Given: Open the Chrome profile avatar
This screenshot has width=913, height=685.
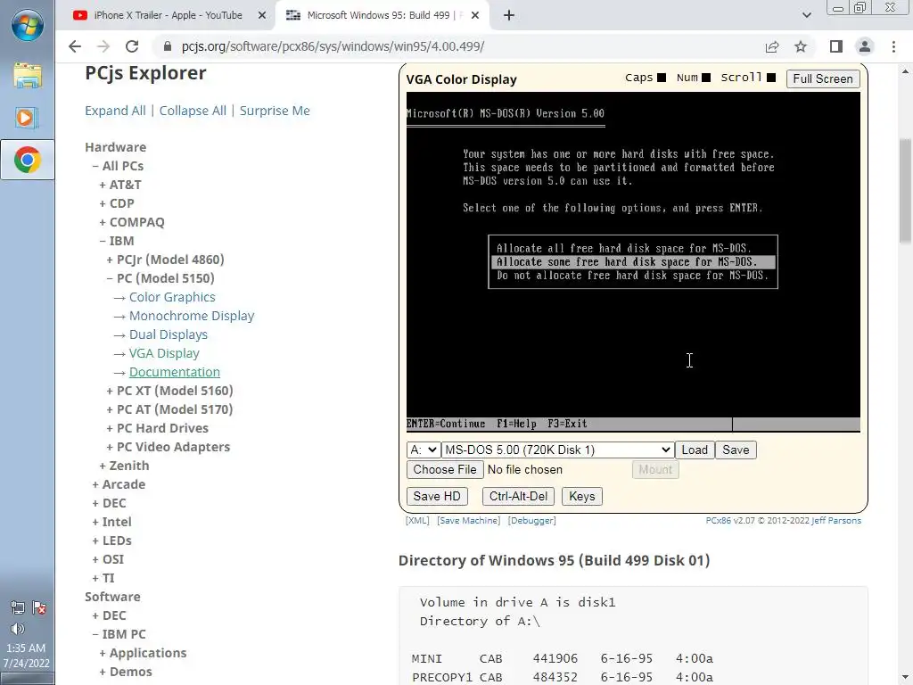Looking at the screenshot, I should [x=865, y=46].
